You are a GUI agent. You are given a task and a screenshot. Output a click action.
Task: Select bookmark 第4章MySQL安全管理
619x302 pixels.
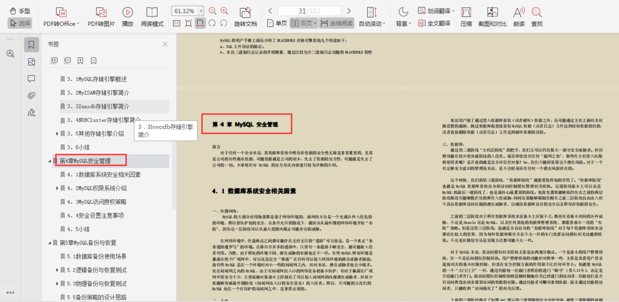pyautogui.click(x=85, y=161)
